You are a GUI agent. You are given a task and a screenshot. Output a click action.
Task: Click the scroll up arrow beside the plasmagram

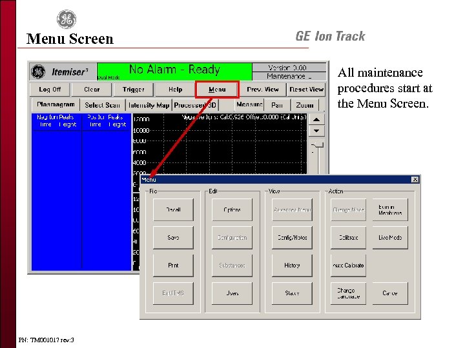tap(316, 120)
